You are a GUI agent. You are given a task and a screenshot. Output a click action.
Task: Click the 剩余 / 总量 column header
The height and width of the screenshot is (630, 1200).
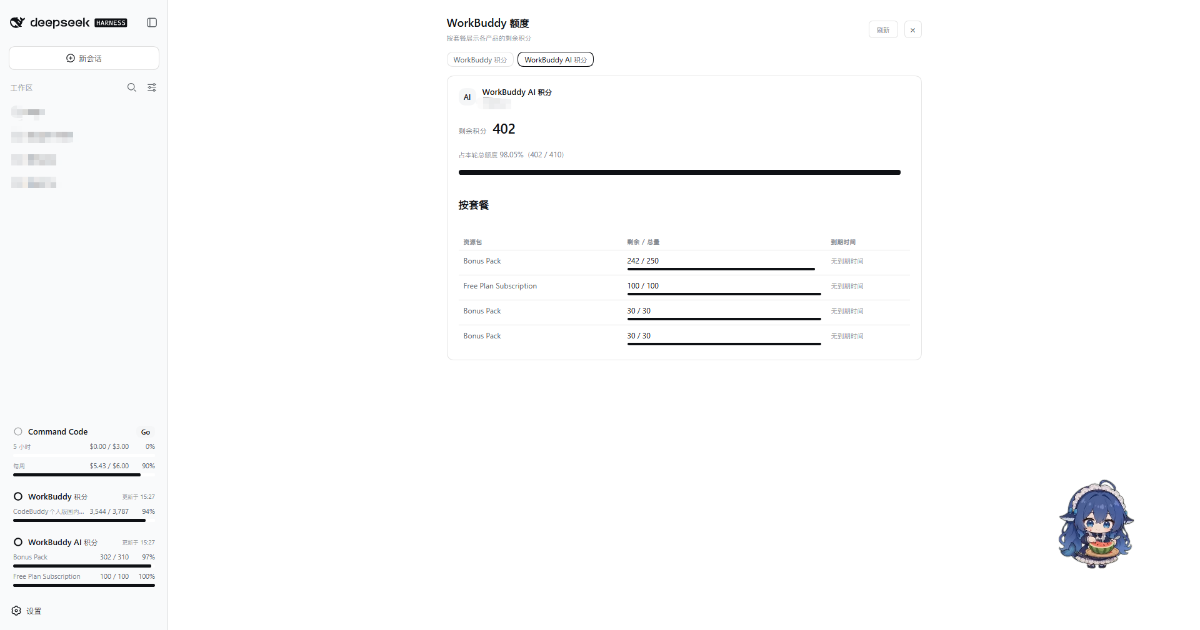tap(643, 242)
